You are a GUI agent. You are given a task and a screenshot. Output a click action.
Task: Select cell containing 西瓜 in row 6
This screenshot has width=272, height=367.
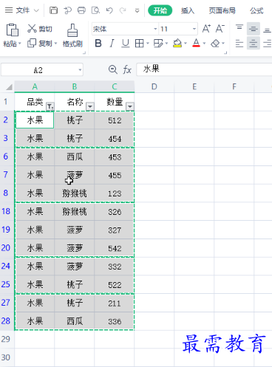[75, 157]
